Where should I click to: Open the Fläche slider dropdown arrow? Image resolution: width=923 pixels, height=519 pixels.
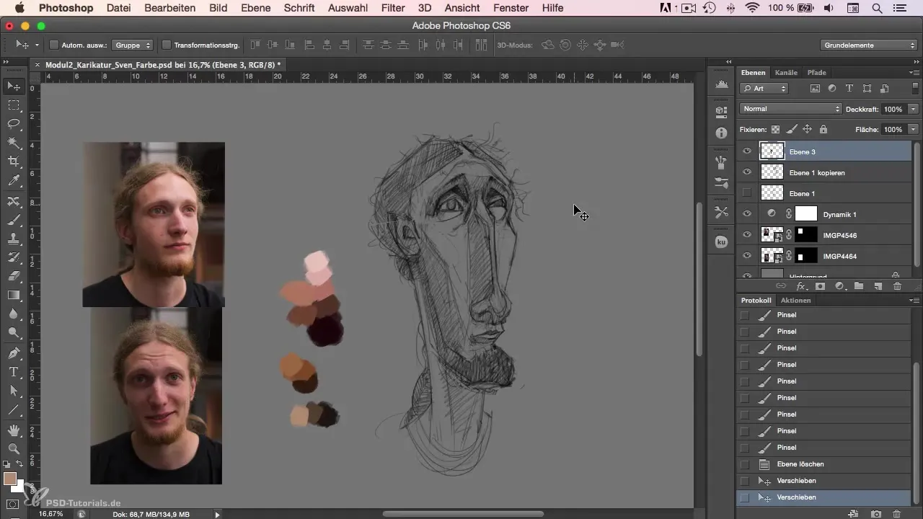(913, 130)
